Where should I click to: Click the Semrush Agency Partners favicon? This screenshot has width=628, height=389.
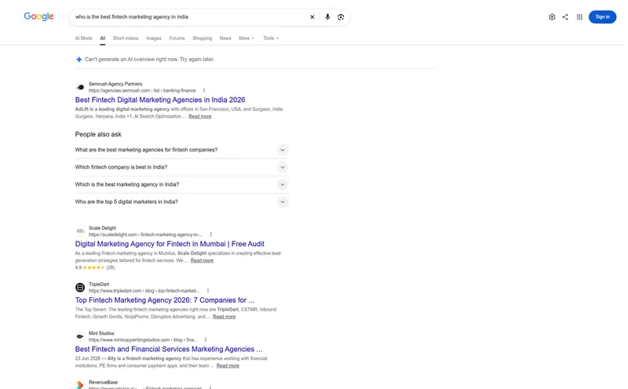[x=80, y=87]
